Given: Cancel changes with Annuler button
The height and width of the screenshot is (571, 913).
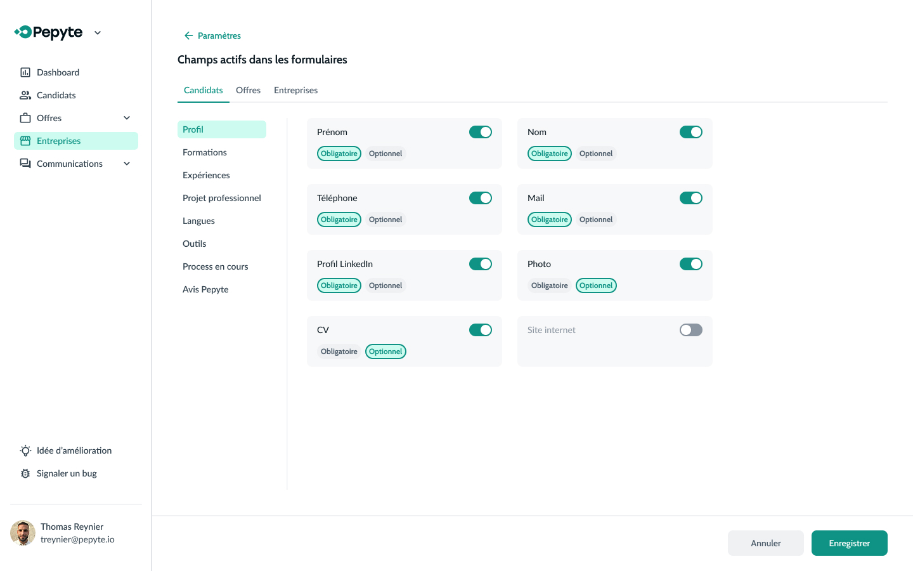Looking at the screenshot, I should [765, 543].
